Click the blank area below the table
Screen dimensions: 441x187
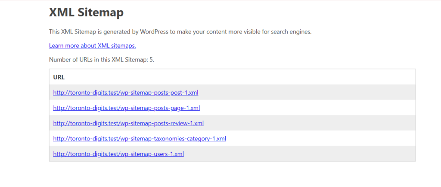(x=233, y=175)
